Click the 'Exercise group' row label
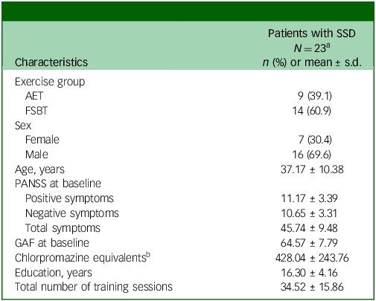The width and height of the screenshot is (376, 301). coord(50,82)
